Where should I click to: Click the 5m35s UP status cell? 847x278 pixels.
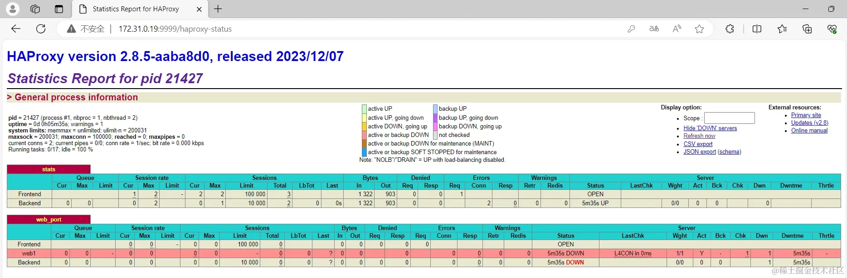pos(595,203)
